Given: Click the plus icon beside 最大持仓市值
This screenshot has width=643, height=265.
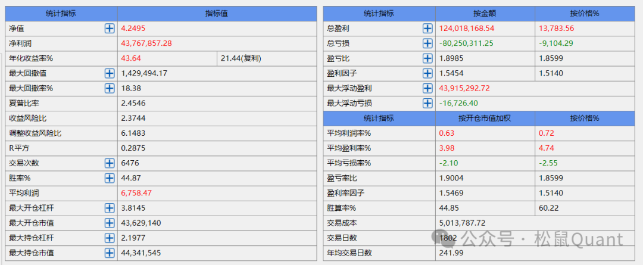Looking at the screenshot, I should pos(110,252).
